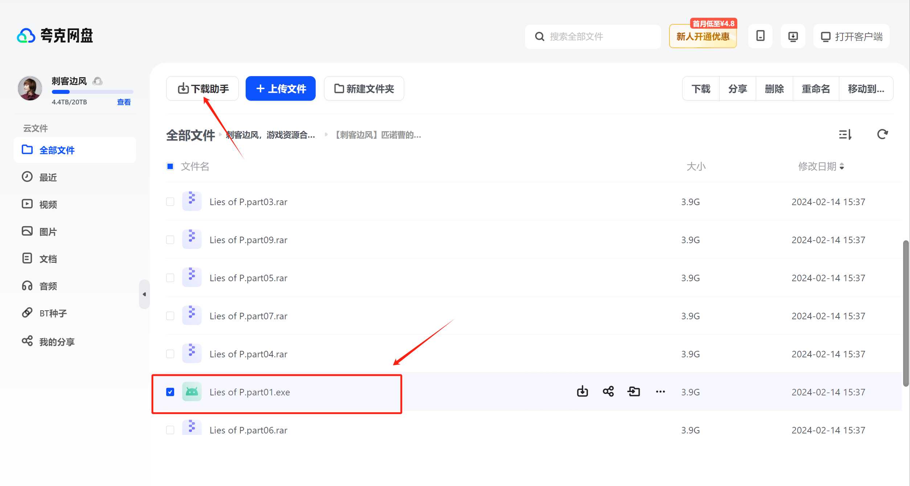Open 音频 category in sidebar
Screen dimensions: 910x486
click(x=75, y=286)
